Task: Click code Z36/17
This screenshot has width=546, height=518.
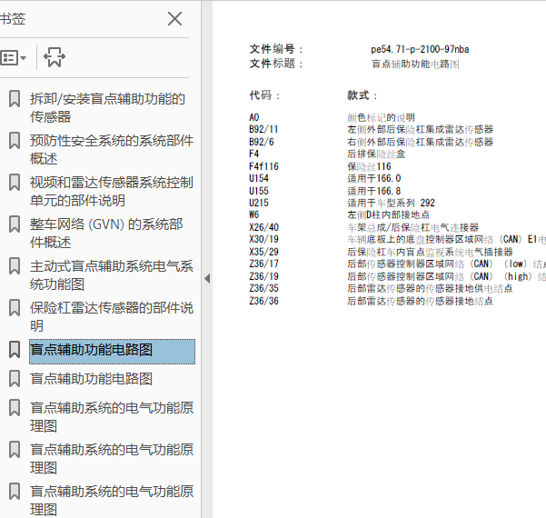Action: [264, 264]
